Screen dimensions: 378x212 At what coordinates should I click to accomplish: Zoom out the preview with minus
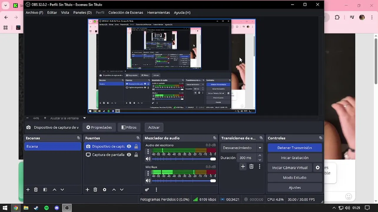click(x=27, y=118)
